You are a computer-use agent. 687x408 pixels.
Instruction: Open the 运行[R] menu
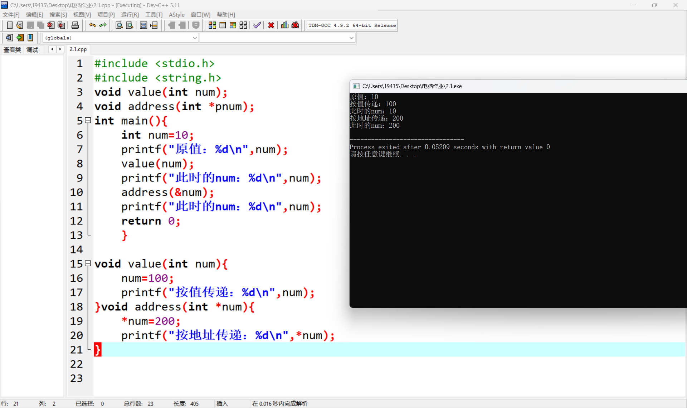(x=130, y=15)
